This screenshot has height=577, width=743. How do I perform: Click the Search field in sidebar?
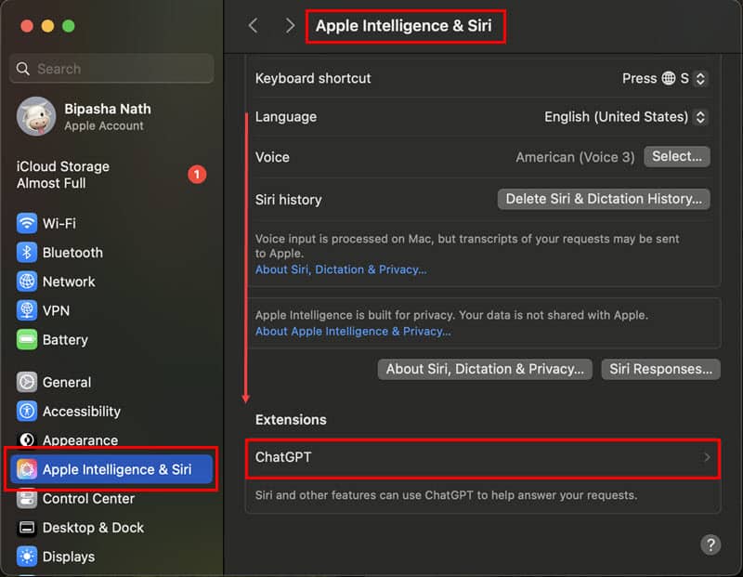(111, 69)
